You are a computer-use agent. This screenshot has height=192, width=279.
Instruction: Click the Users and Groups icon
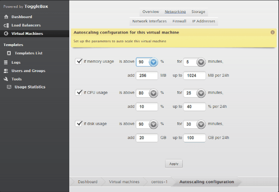click(6, 71)
